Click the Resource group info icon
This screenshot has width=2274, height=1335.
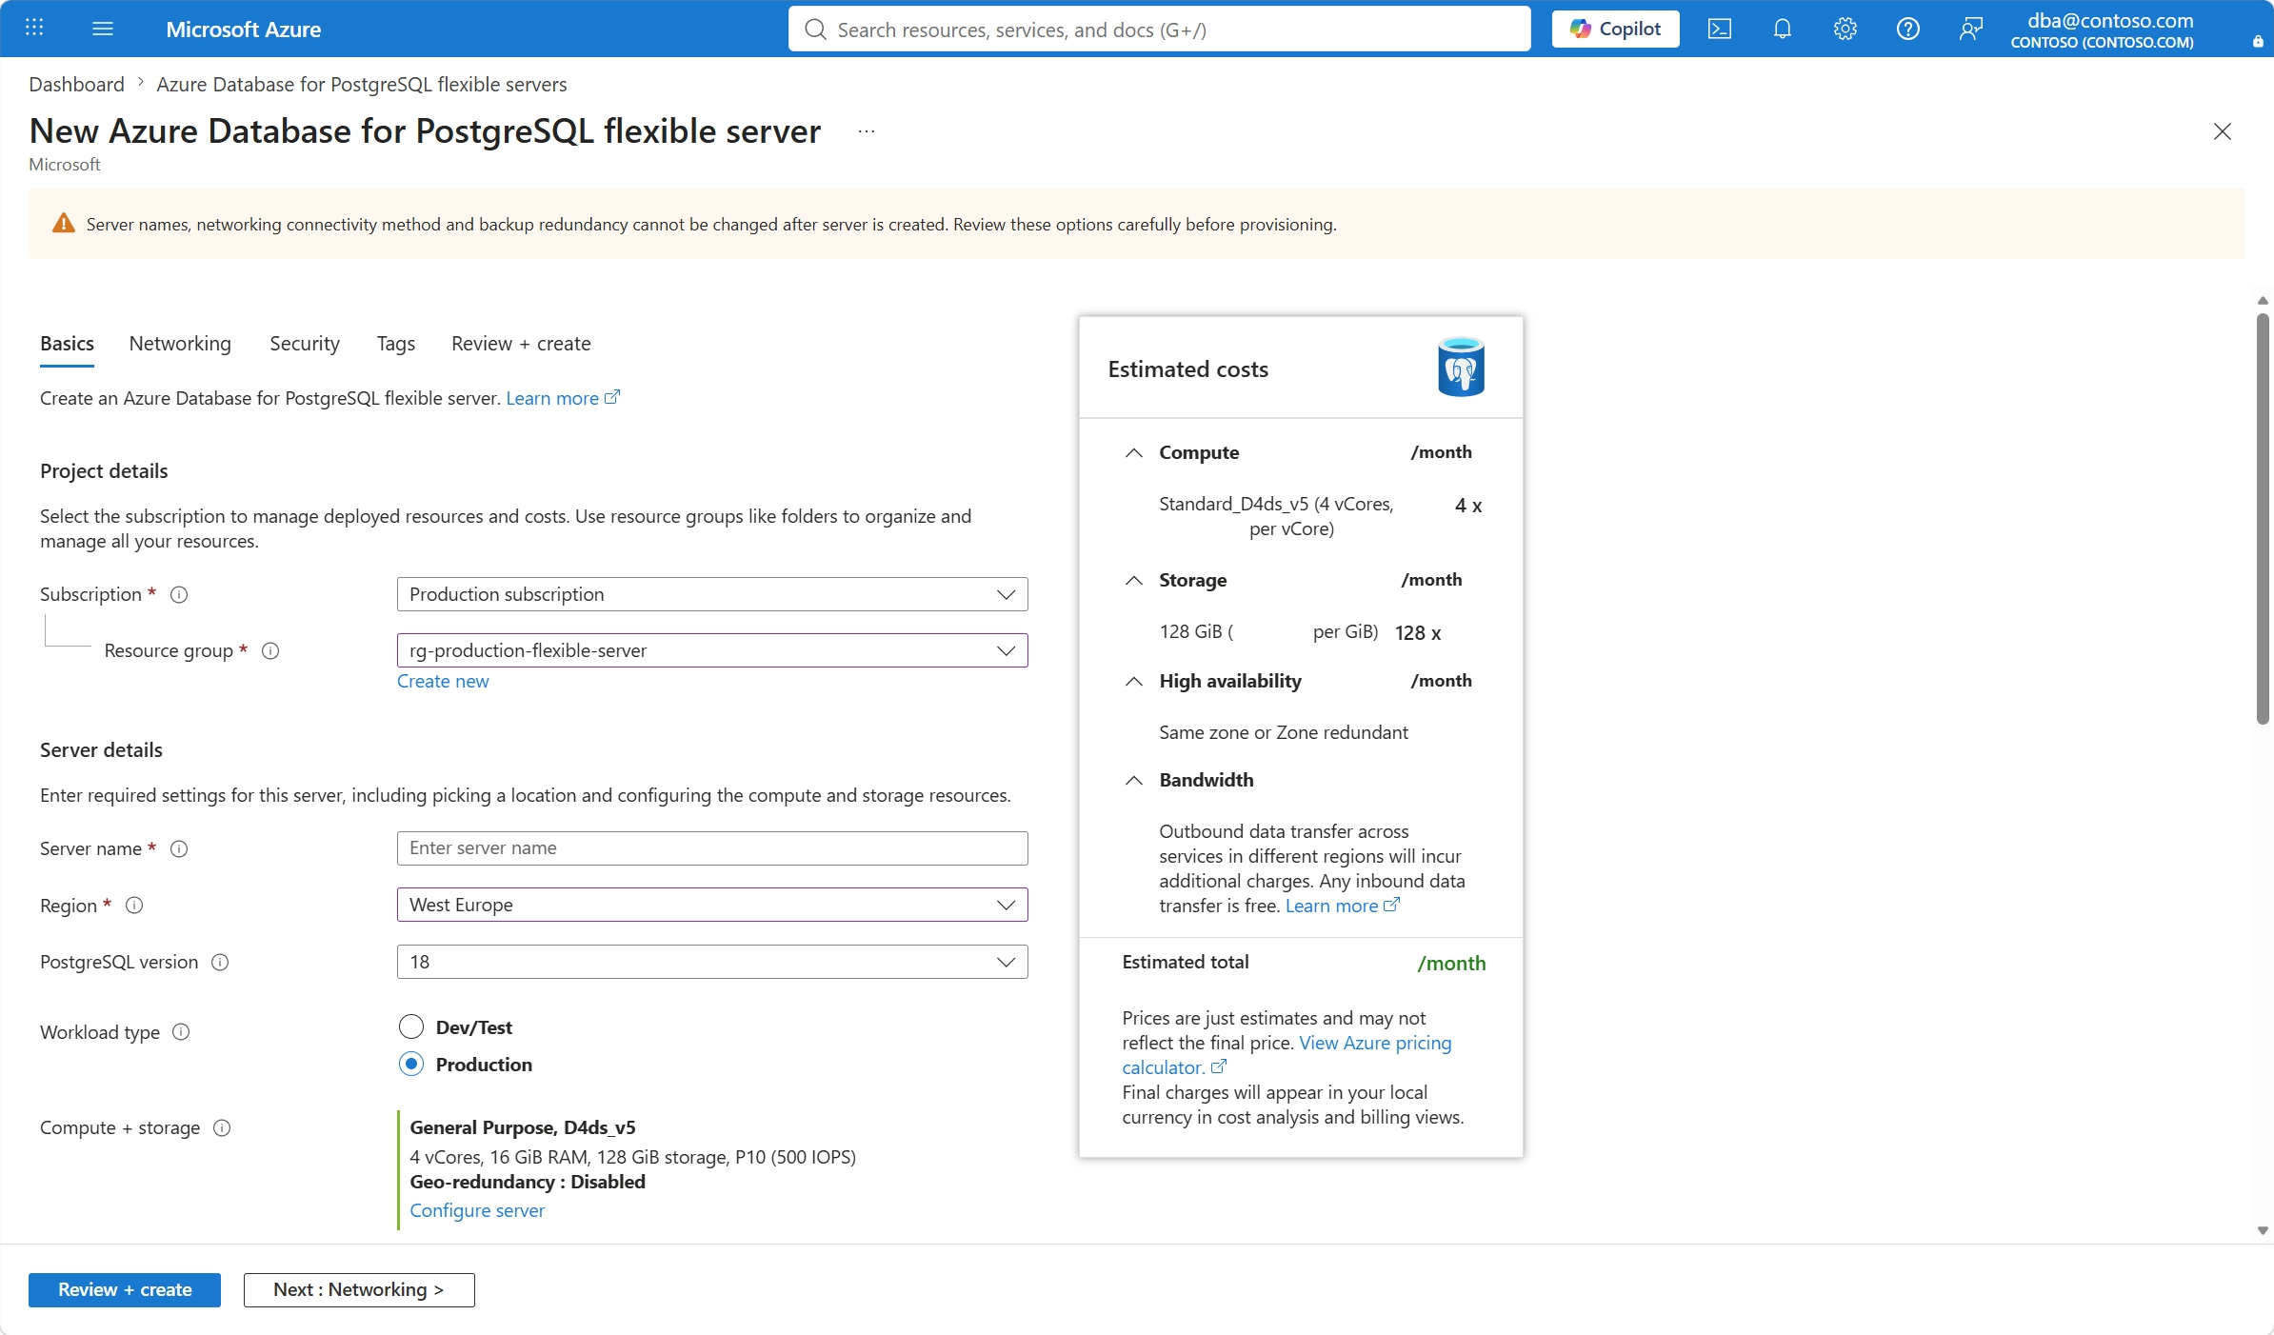(270, 650)
